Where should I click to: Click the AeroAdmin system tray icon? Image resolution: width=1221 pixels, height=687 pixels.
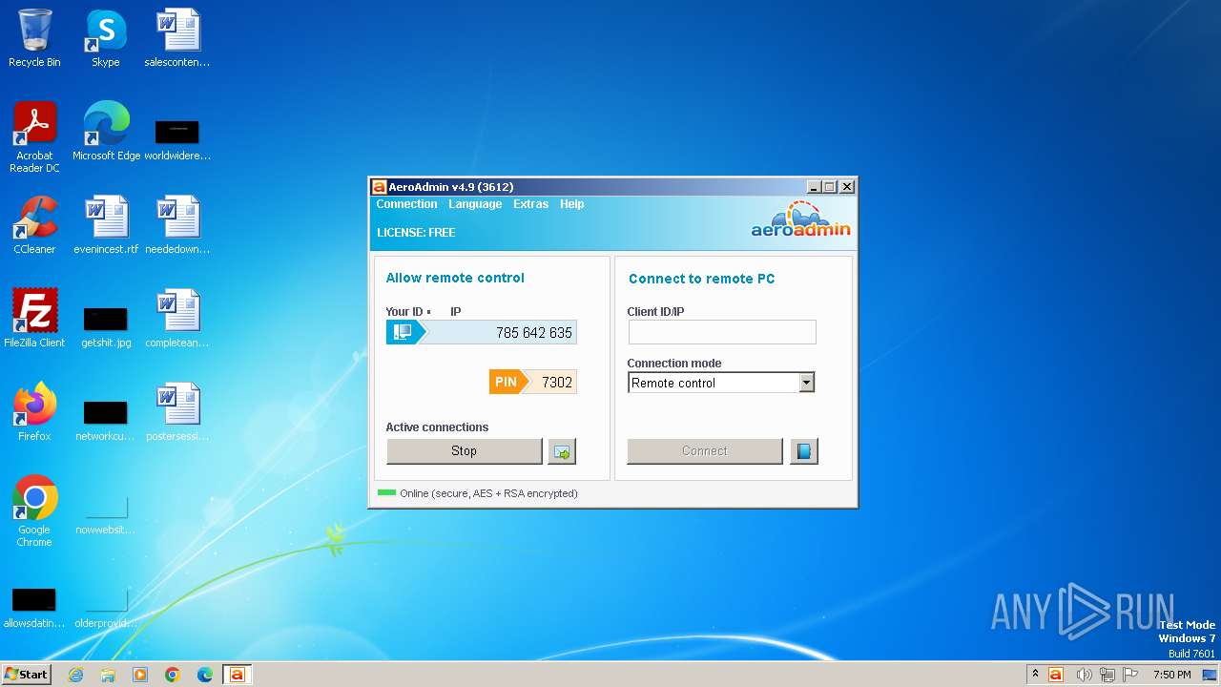tap(1056, 675)
